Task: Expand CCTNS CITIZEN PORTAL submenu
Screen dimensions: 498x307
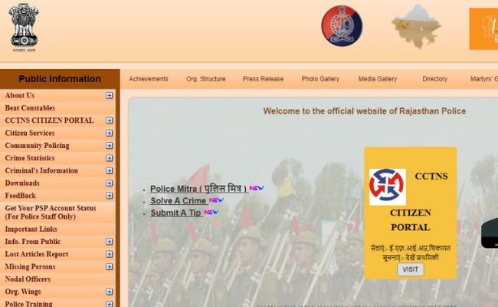Action: pyautogui.click(x=110, y=120)
